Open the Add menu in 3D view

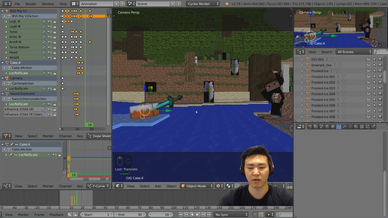[158, 186]
